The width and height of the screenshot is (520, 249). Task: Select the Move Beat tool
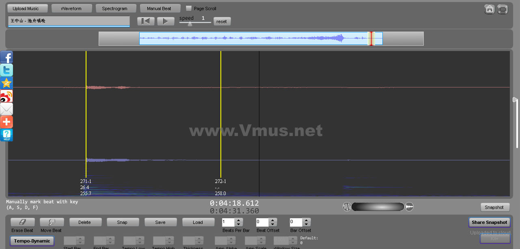pyautogui.click(x=52, y=222)
